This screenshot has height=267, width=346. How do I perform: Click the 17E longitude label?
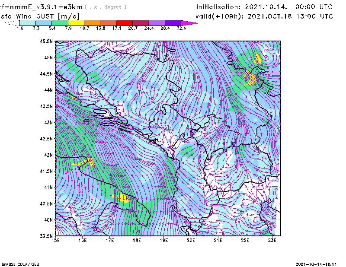pyautogui.click(x=110, y=240)
